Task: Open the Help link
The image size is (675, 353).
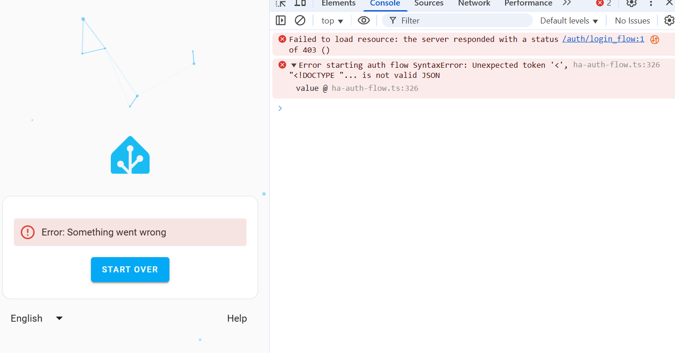Action: [237, 318]
